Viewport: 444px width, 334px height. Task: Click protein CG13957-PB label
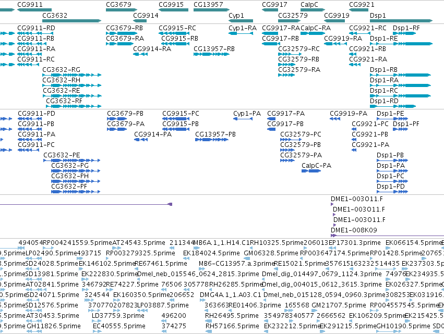[x=215, y=134]
